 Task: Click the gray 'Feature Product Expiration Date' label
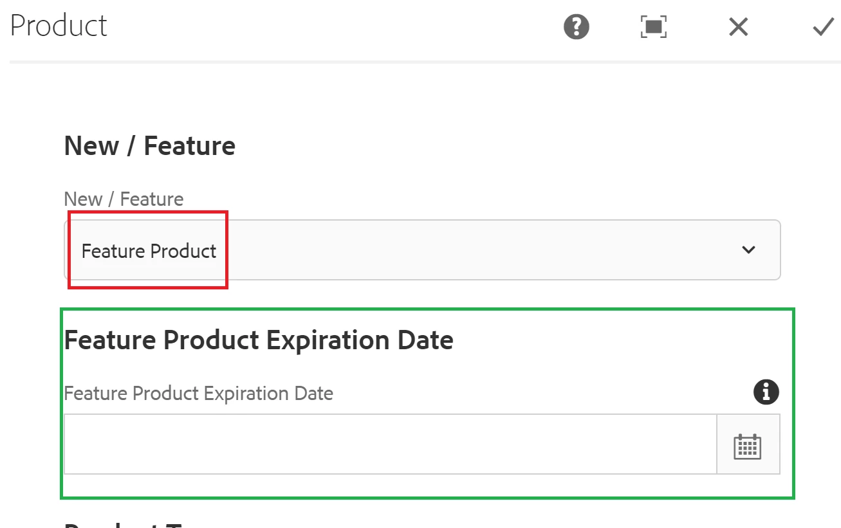click(198, 393)
